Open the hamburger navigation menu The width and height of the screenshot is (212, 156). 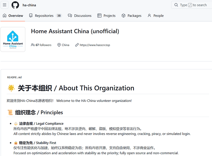click(4, 5)
